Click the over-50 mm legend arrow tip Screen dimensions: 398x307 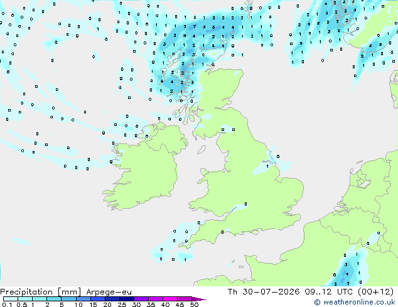[x=199, y=299]
